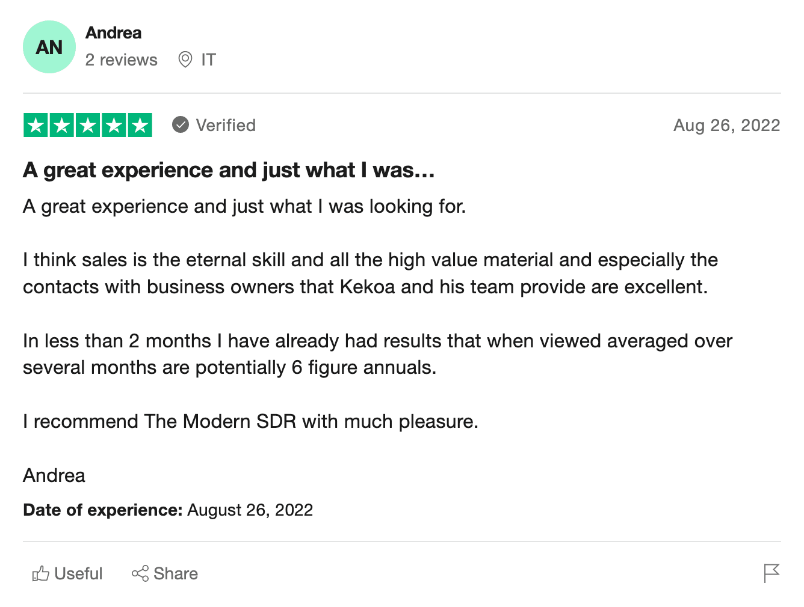Open reviewer Andrea's profile name link

click(x=113, y=33)
